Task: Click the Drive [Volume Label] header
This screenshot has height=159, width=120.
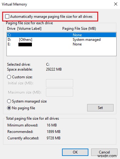Action: pos(24,29)
